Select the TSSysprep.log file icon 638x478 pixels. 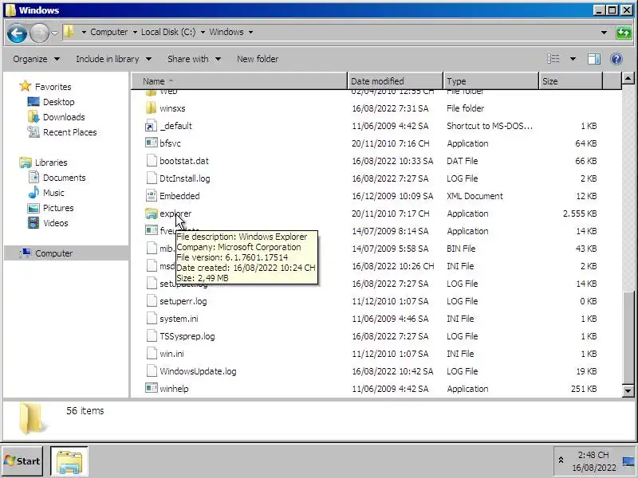click(x=151, y=335)
